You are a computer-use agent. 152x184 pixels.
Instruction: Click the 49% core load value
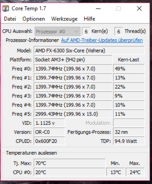click(x=129, y=69)
